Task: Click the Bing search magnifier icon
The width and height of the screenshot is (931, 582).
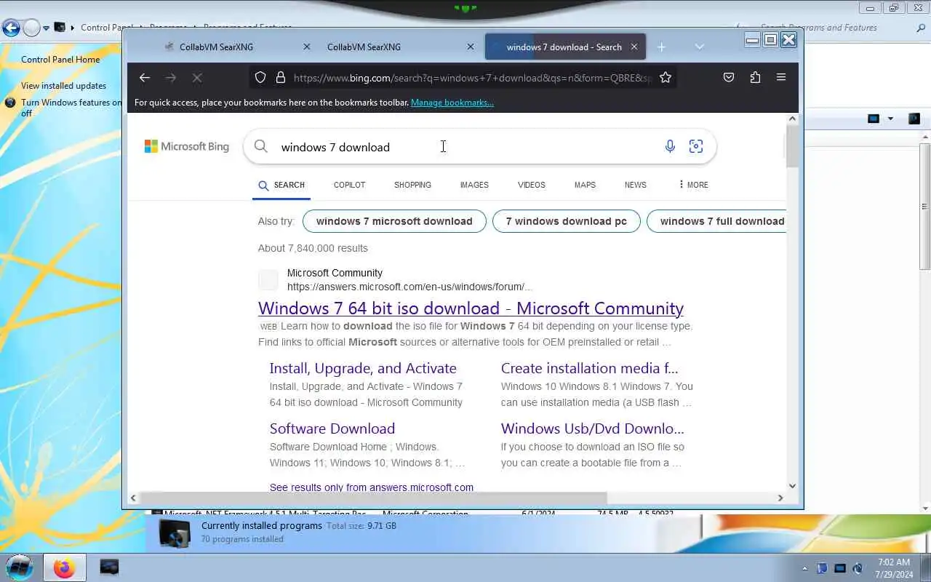Action: [261, 147]
